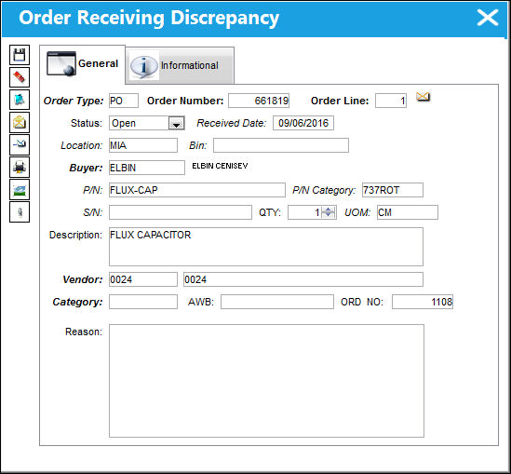Switch to the General tab
The width and height of the screenshot is (511, 474).
pos(83,64)
